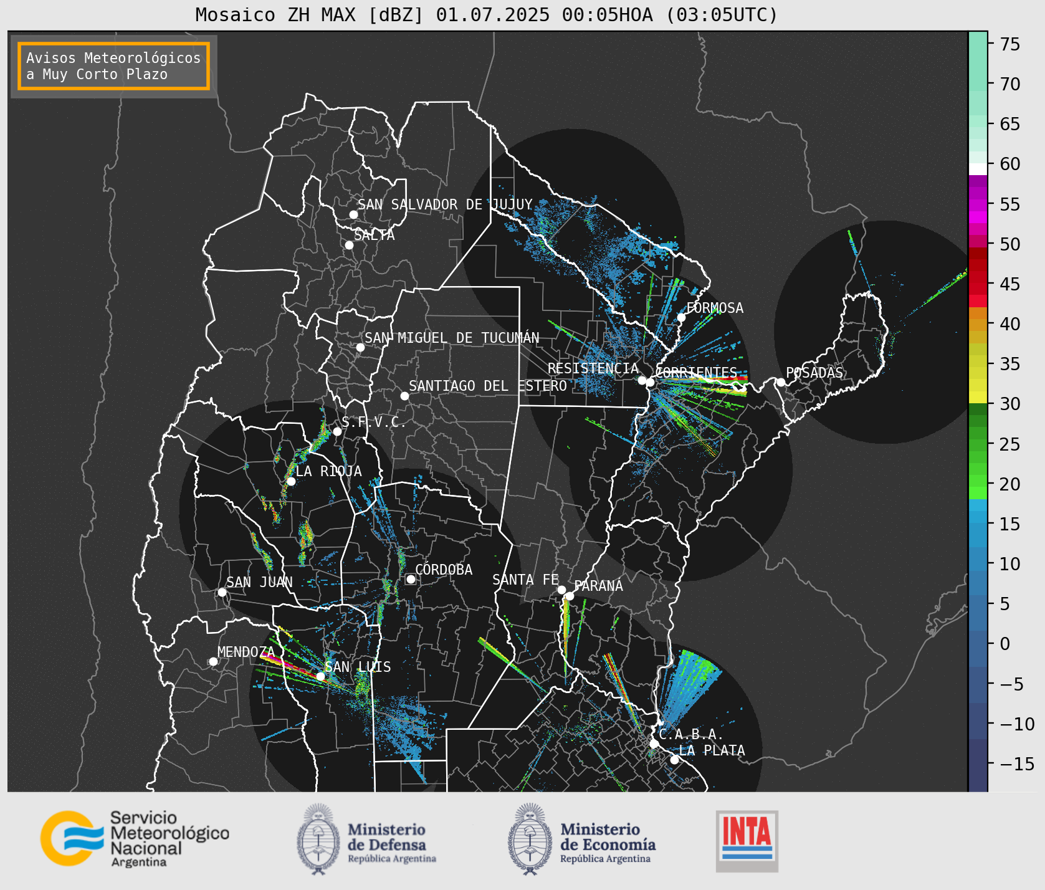The image size is (1045, 890).
Task: Select the S.F.V.C. city marker
Action: pos(337,431)
